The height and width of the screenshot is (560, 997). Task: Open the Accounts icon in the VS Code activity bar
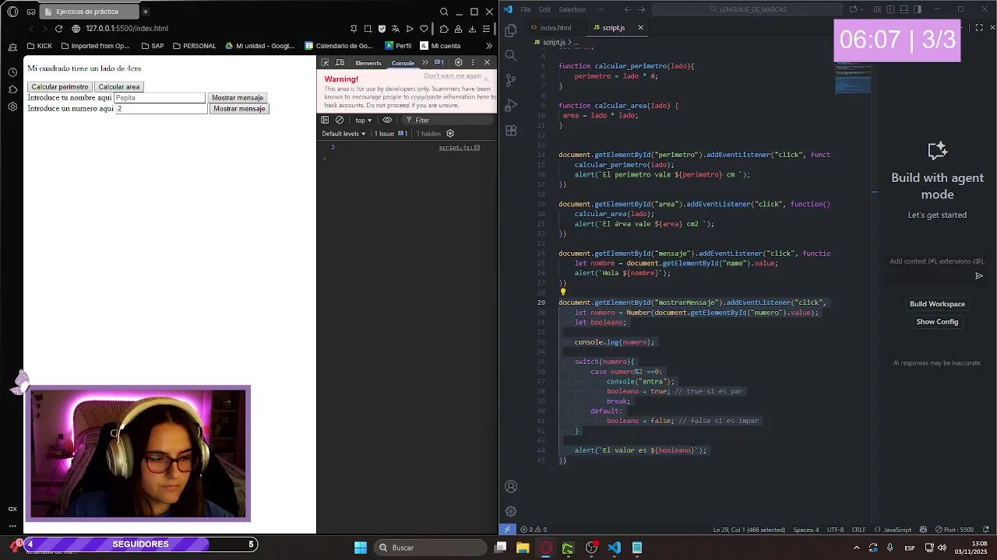pyautogui.click(x=511, y=486)
